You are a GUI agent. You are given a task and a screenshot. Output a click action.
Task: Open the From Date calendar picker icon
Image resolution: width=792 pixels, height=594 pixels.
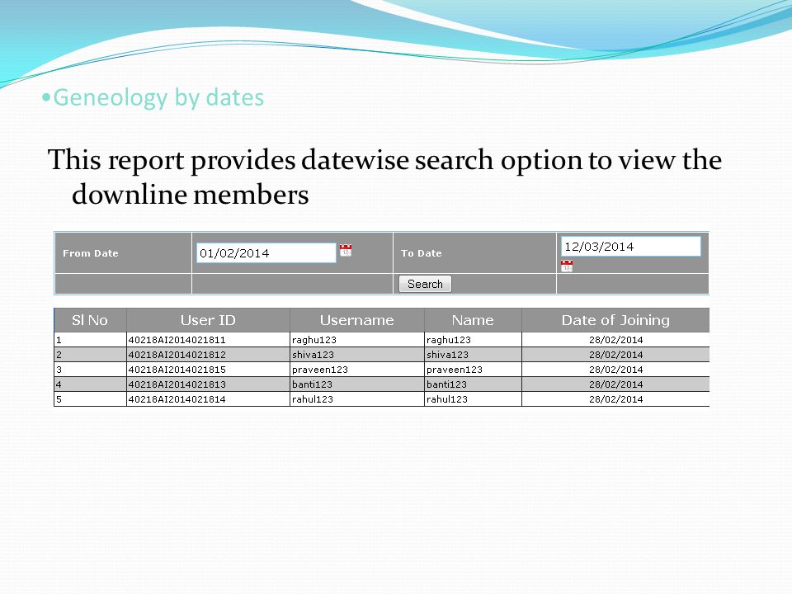346,251
